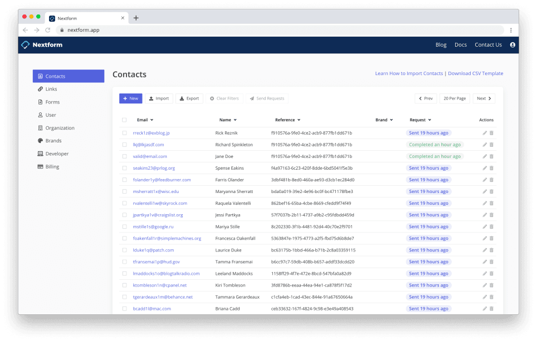Open the Docs page from the navbar
Viewport: 537px width, 341px height.
tap(460, 45)
